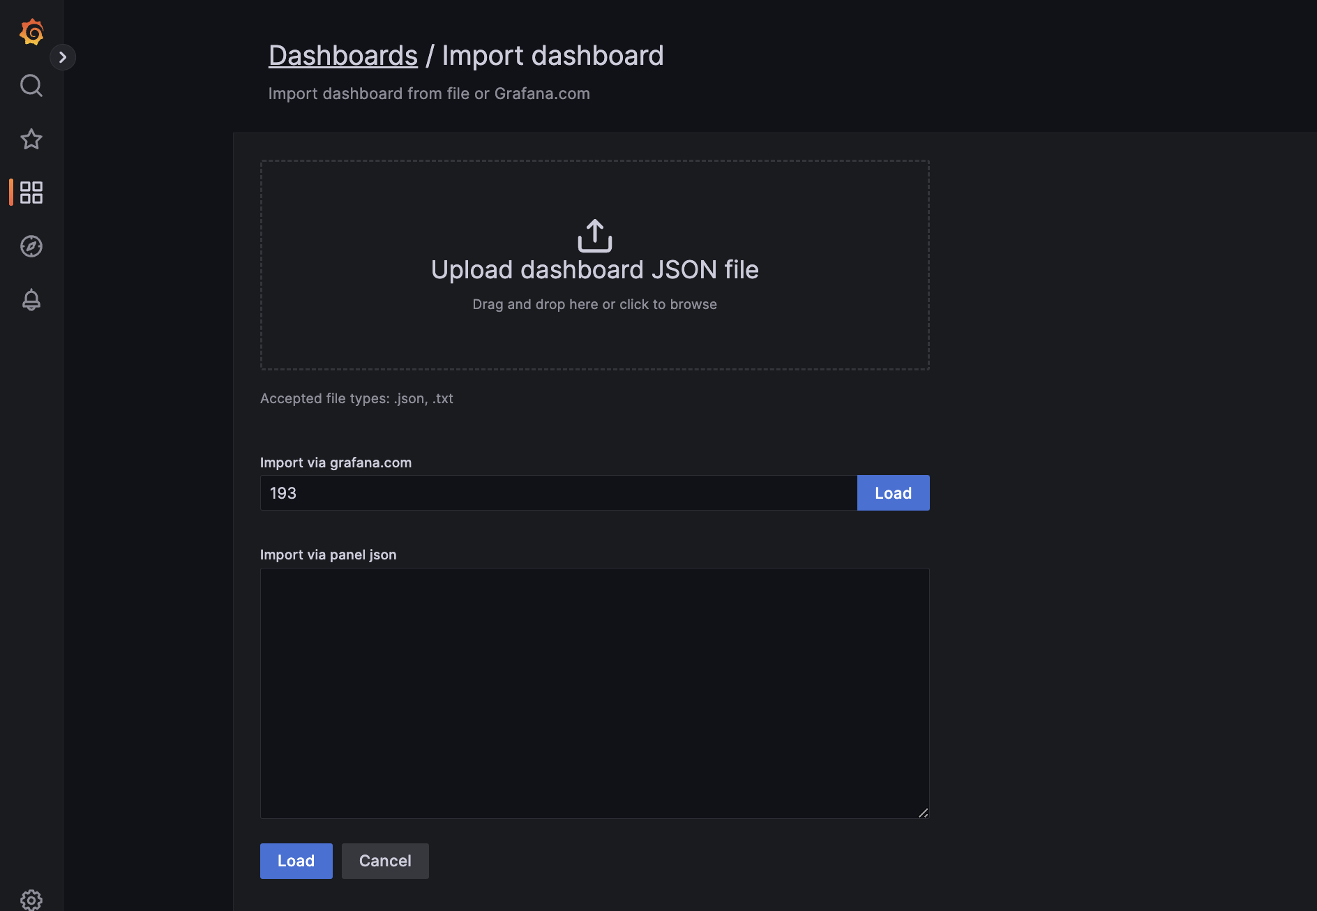
Task: Focus the grafana.com dashboard ID field
Action: 559,493
